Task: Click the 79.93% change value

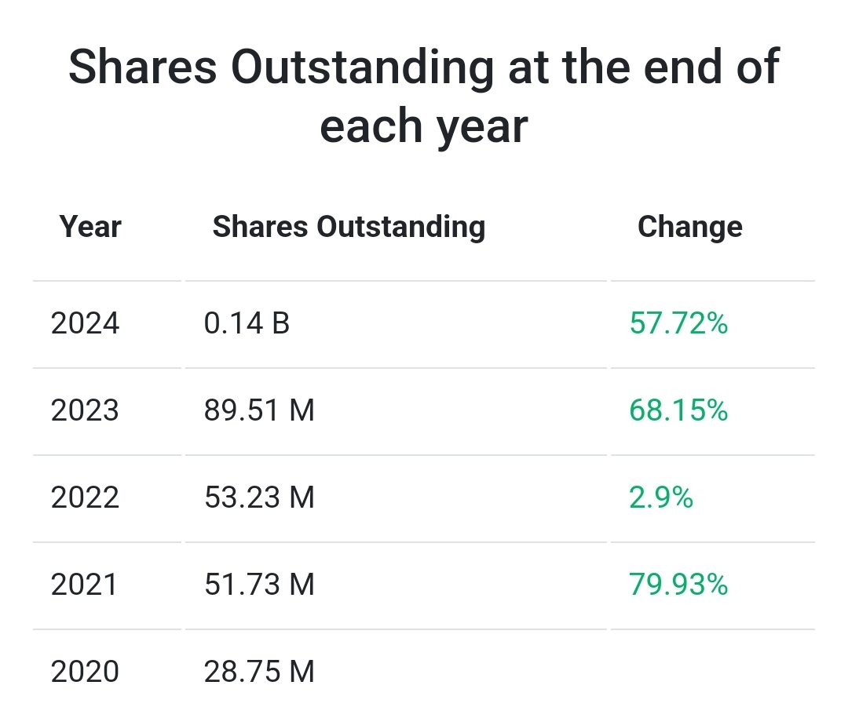Action: pyautogui.click(x=678, y=585)
